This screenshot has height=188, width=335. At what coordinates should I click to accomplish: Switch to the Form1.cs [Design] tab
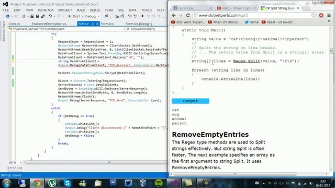(138, 24)
